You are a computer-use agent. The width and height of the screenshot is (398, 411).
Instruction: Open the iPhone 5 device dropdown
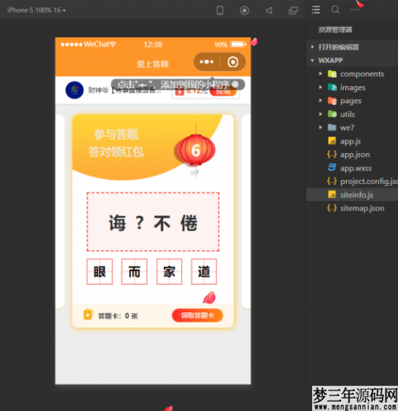tap(36, 10)
